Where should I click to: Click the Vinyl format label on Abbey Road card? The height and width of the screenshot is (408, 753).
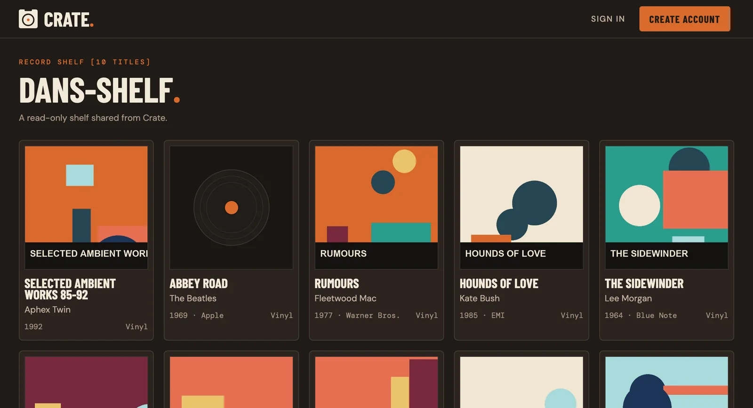click(281, 315)
